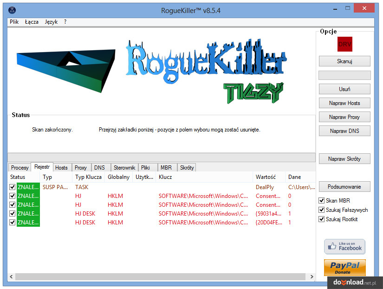Viewport: 383px width, 289px height.
Task: Sort by the Typ Klucza column header
Action: [x=88, y=177]
